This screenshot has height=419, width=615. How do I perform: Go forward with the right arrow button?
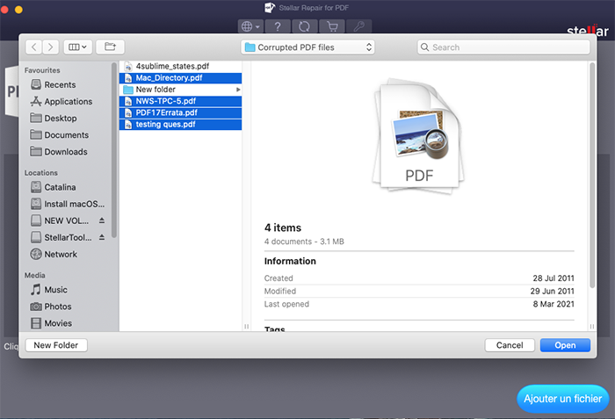[x=51, y=47]
